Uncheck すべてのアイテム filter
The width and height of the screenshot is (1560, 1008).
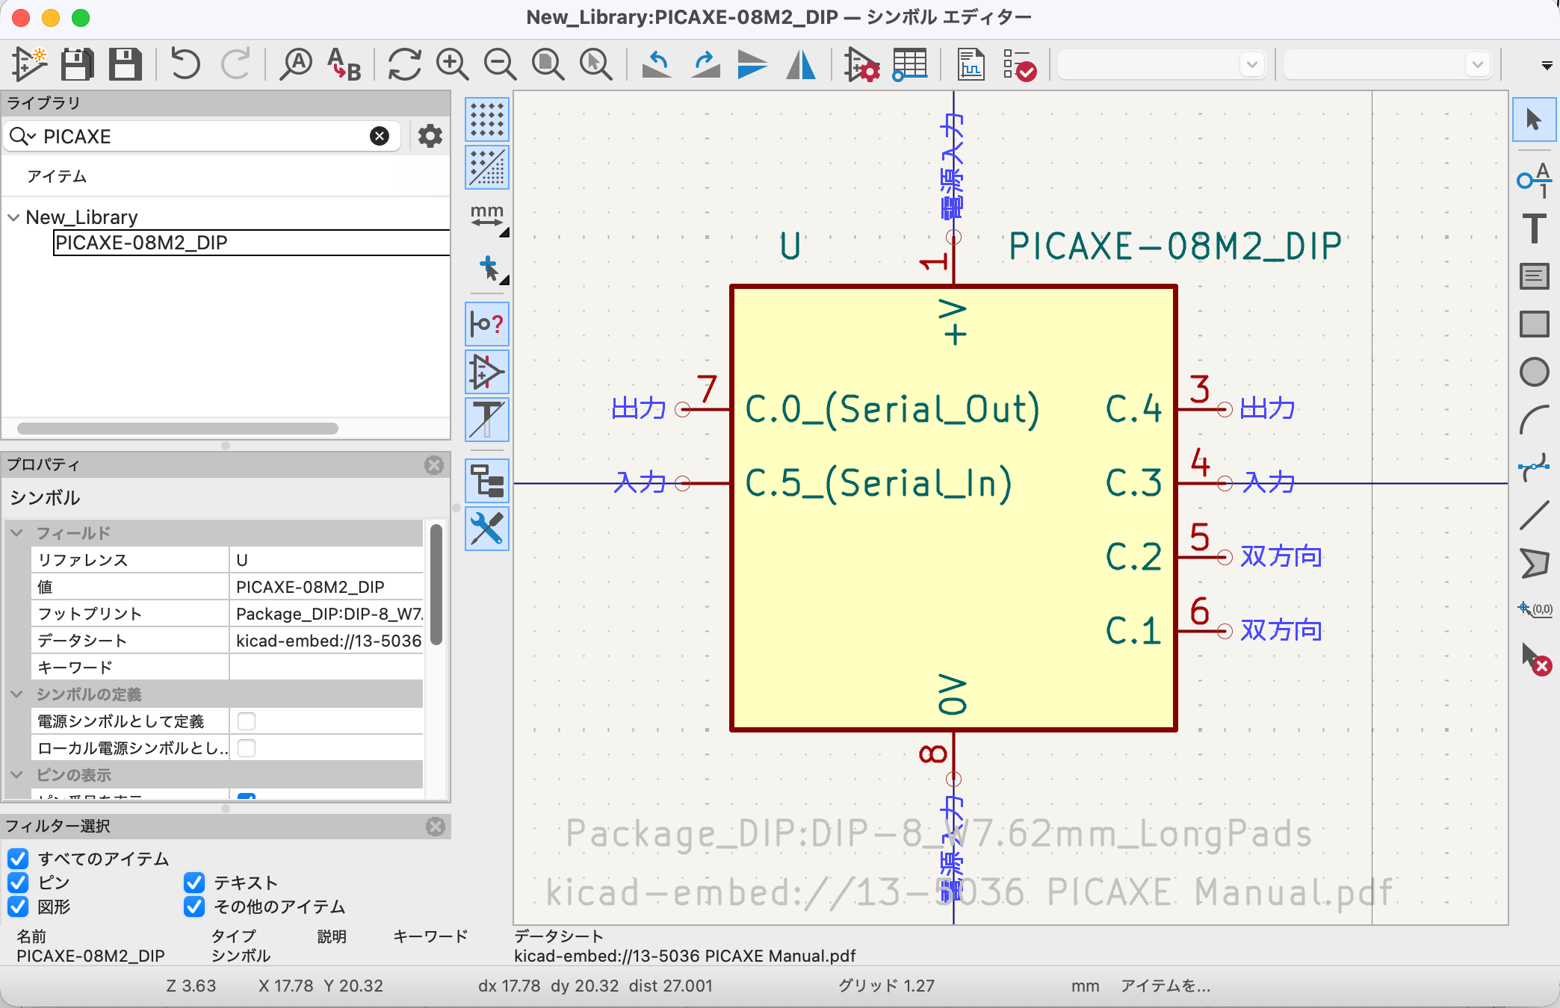(18, 859)
